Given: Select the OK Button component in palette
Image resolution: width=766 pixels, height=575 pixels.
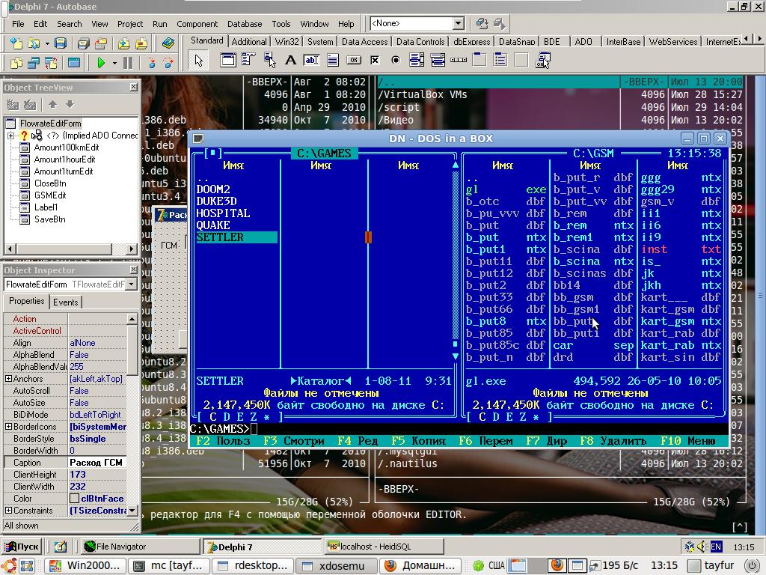Looking at the screenshot, I should [x=354, y=61].
